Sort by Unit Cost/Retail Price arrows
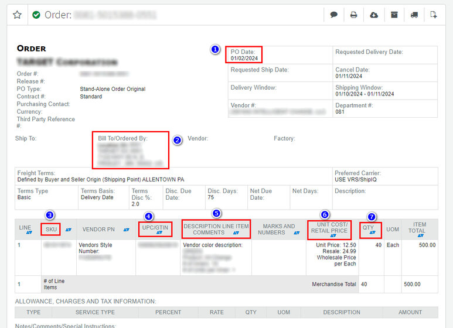 (333, 236)
